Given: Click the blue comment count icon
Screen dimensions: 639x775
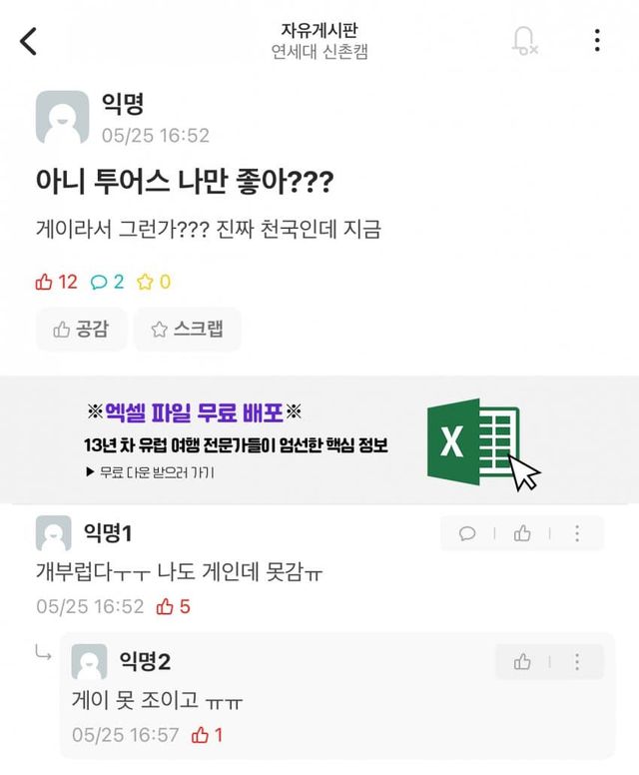Looking at the screenshot, I should (x=107, y=282).
